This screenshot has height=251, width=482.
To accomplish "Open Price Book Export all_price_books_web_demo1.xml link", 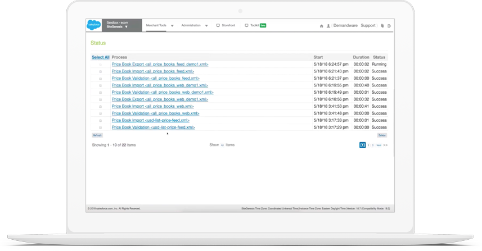I will pos(160,99).
